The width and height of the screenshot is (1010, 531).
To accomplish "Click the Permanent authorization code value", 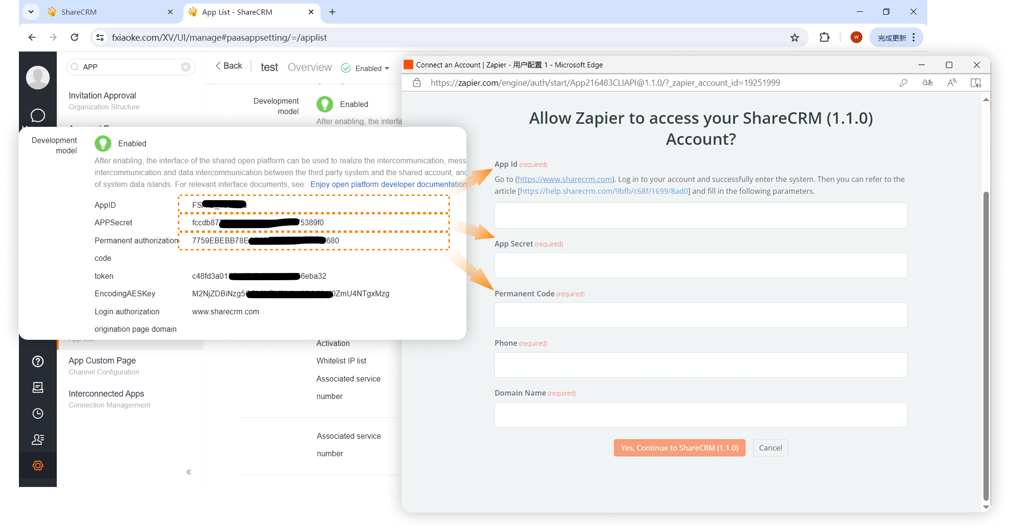I will point(265,240).
